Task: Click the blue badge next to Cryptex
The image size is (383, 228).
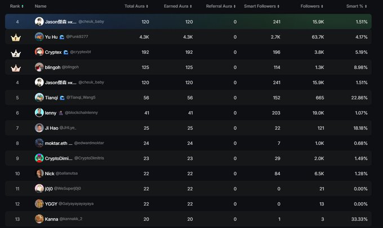Action: pos(66,52)
